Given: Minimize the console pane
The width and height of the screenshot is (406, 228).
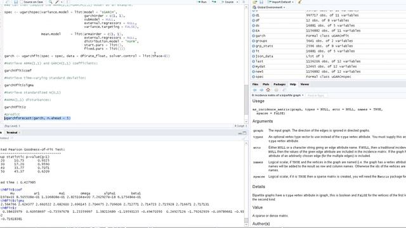Looking at the screenshot, I should point(240,133).
